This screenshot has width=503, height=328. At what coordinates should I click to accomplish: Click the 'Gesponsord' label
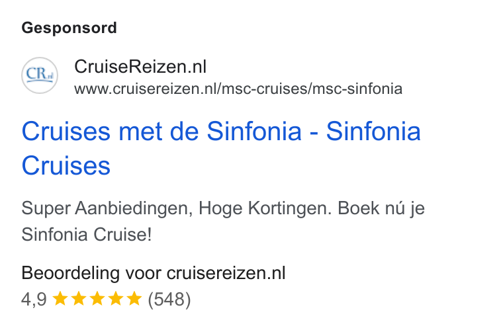69,28
